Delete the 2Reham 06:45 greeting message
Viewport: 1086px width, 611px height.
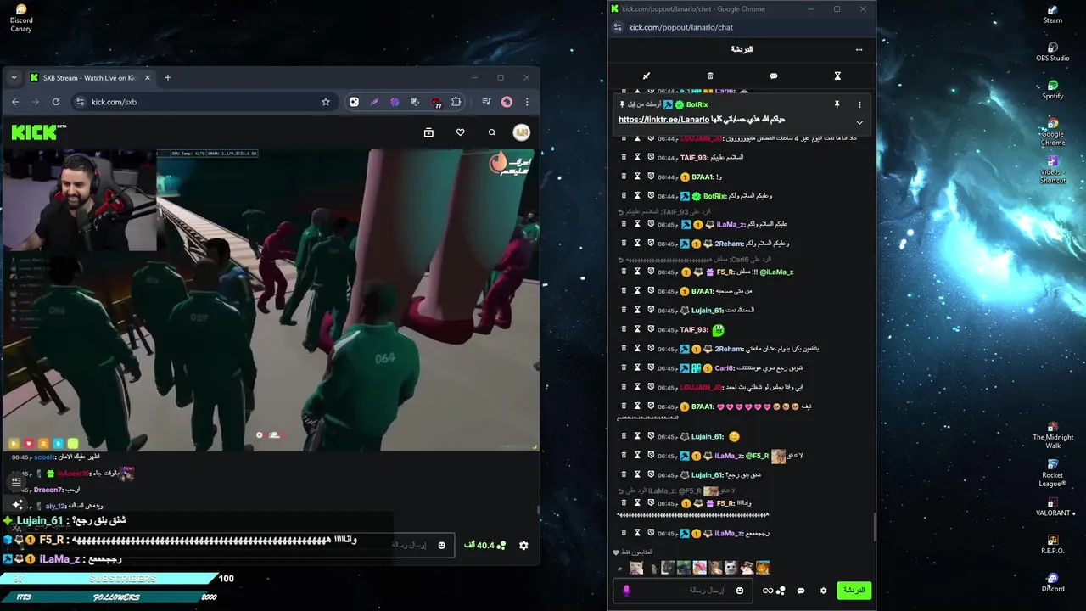point(624,244)
